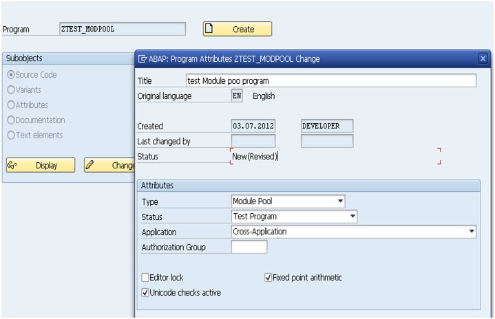Click the Authorization Group input field
Screen dimensions: 495x319
click(249, 247)
